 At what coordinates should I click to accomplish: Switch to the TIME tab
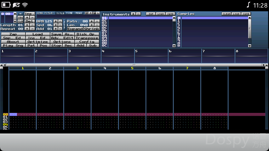(69, 13)
